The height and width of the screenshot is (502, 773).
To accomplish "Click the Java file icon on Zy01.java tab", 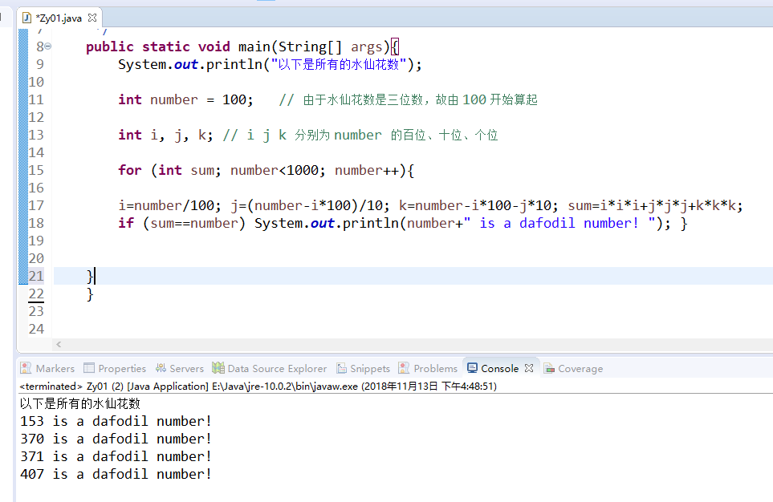I will tap(27, 18).
